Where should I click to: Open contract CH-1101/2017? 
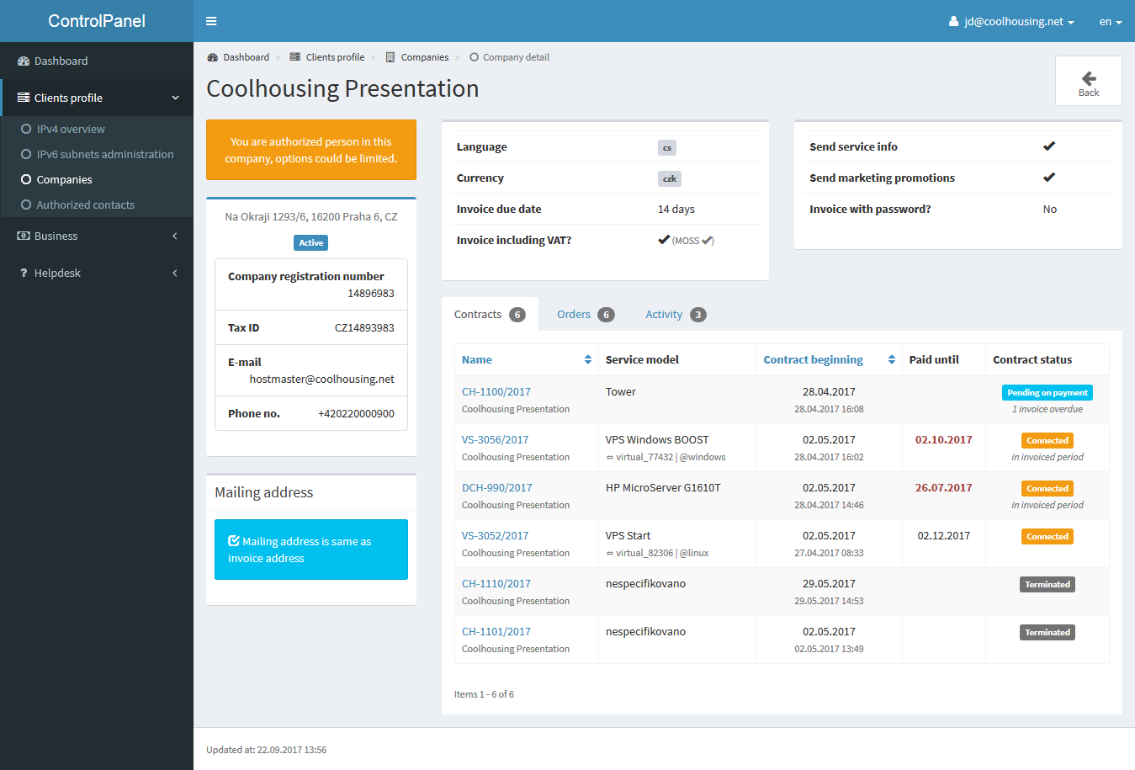496,632
